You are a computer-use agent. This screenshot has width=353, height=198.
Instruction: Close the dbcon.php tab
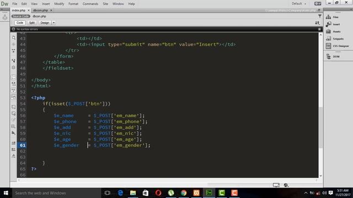(51, 10)
